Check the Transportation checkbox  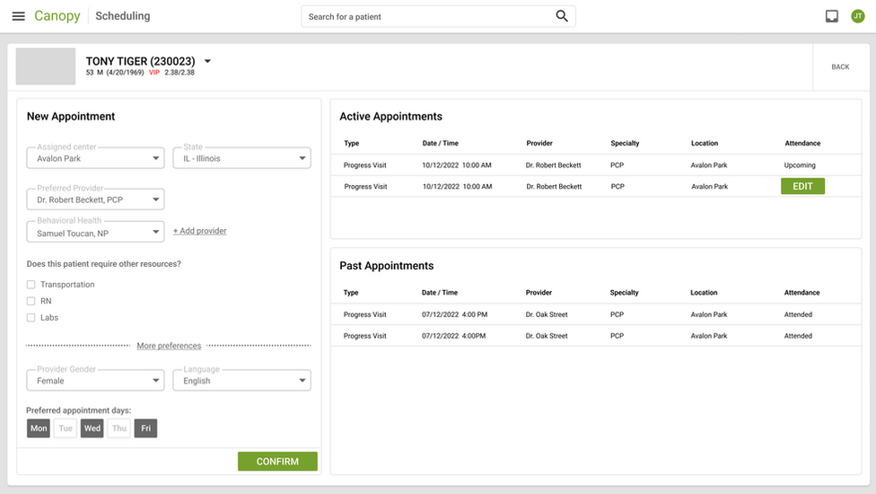click(x=31, y=285)
